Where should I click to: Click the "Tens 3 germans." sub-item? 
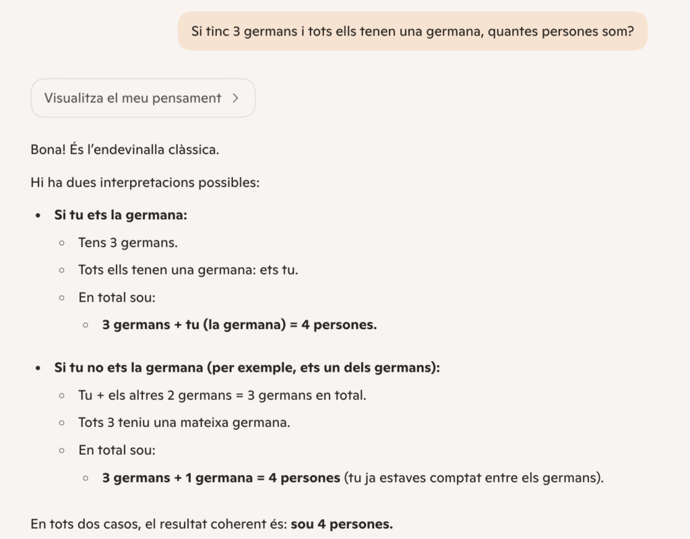point(128,242)
